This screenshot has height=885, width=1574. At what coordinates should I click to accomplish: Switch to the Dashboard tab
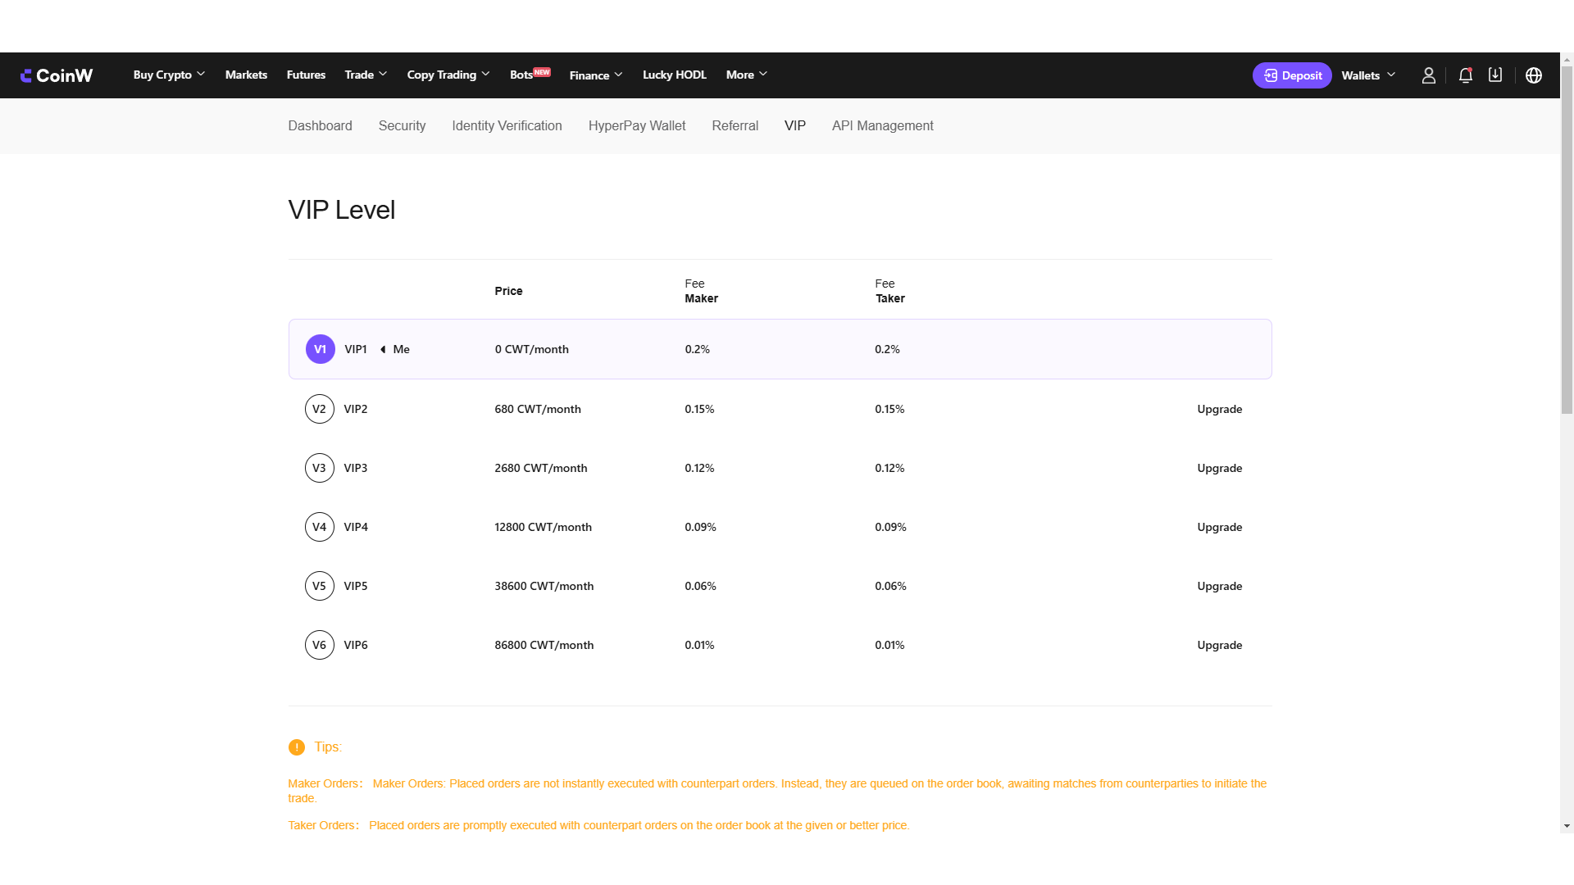[x=320, y=125]
